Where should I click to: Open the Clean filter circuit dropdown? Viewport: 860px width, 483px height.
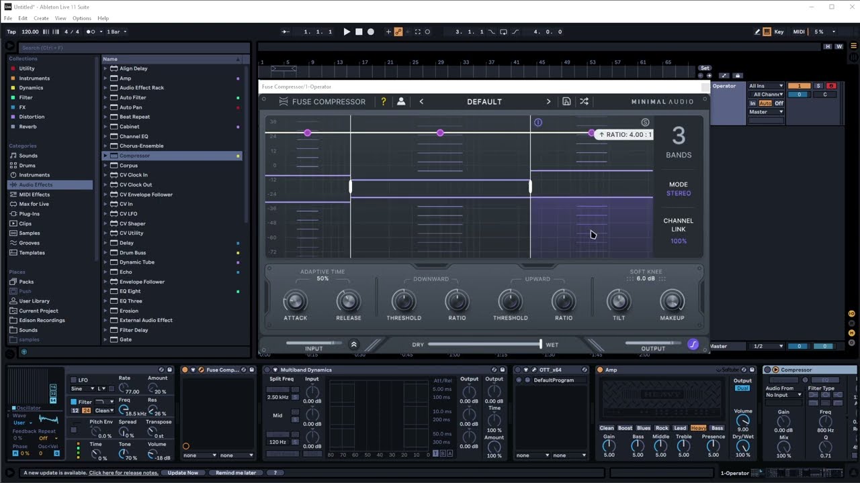[x=105, y=411]
